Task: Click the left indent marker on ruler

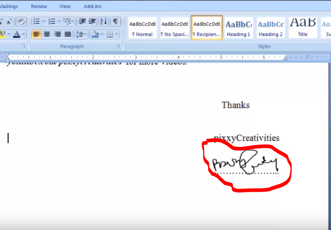Action: point(8,60)
